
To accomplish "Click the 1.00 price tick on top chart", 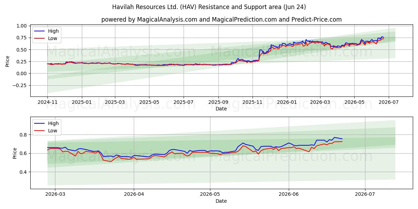I will pyautogui.click(x=22, y=26).
